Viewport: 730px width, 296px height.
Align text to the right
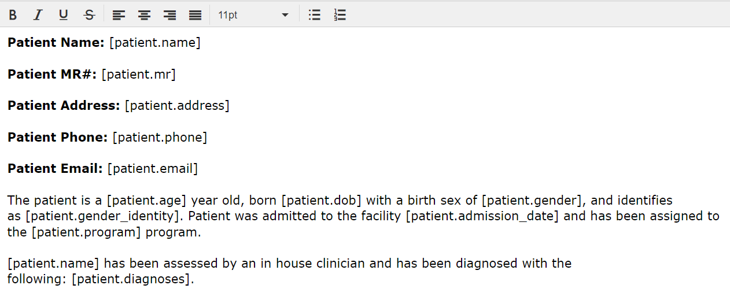pyautogui.click(x=169, y=15)
